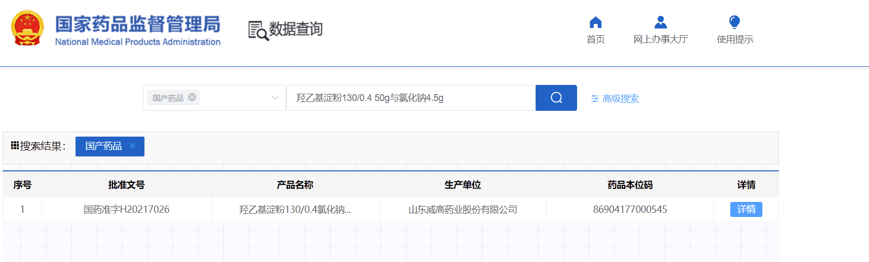Screen dimensions: 869x262
Task: Click the usage tips lightbulb icon
Action: coord(734,22)
